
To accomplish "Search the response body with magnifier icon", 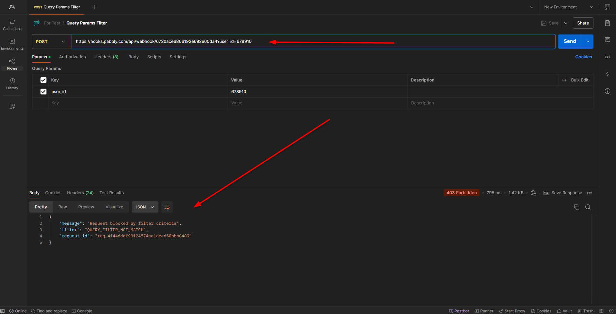I will coord(588,207).
